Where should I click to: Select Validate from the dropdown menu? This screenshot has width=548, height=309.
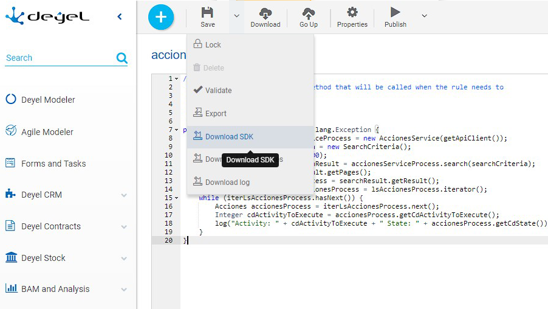[x=250, y=91]
